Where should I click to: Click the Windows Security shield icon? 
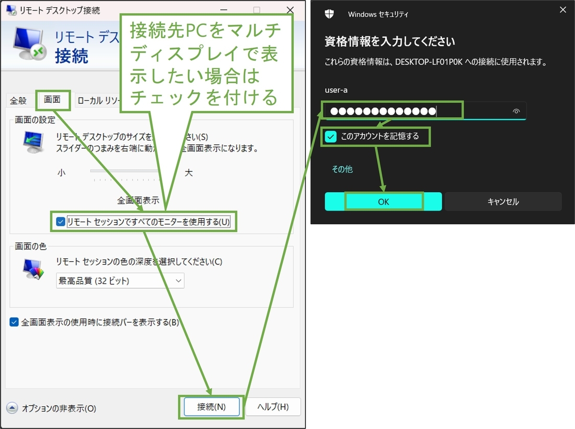click(329, 14)
